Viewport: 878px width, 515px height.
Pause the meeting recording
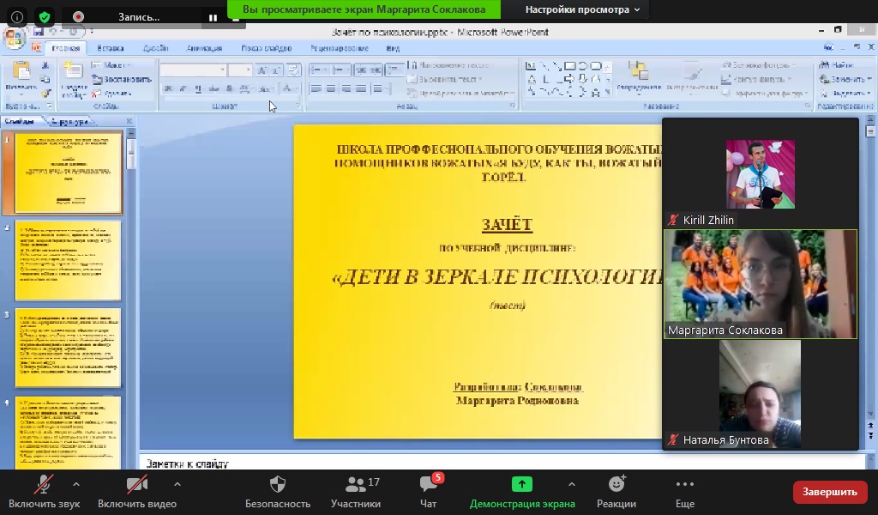[x=213, y=16]
